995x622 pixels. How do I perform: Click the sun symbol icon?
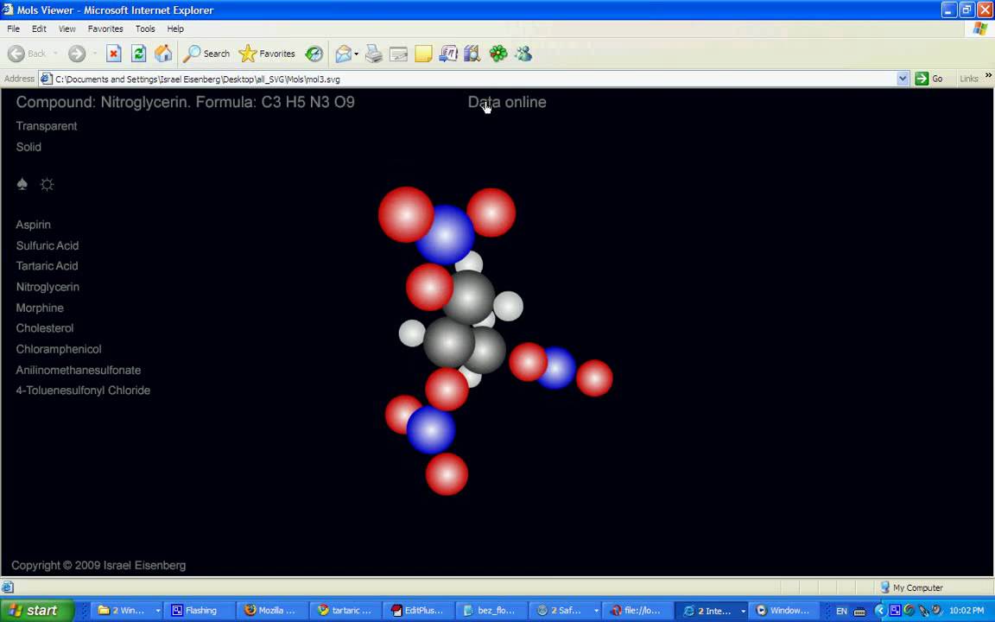(x=47, y=184)
